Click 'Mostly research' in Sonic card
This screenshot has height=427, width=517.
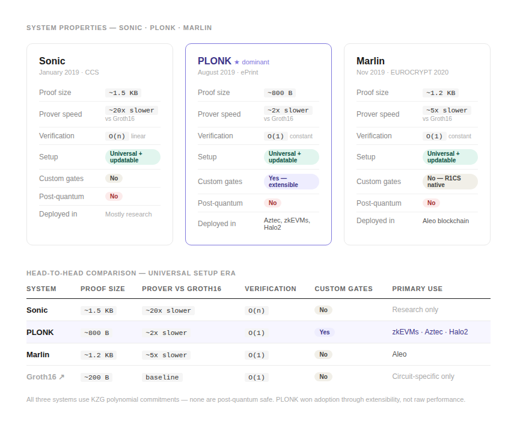128,214
